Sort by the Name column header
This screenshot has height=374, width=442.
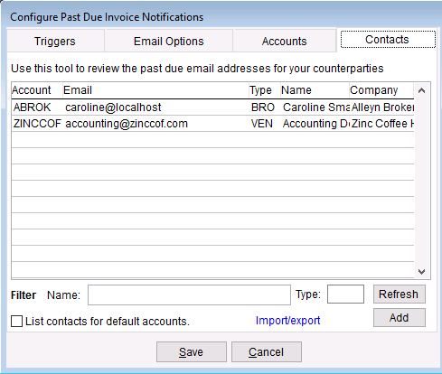click(x=315, y=90)
